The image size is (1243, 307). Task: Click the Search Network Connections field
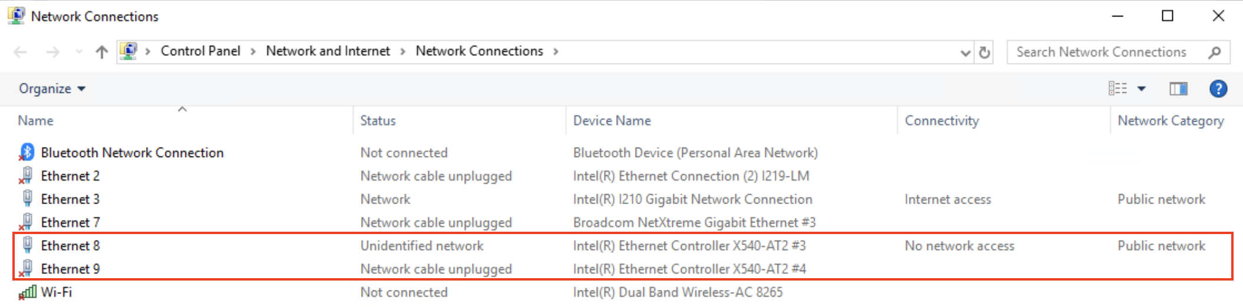(x=1101, y=52)
